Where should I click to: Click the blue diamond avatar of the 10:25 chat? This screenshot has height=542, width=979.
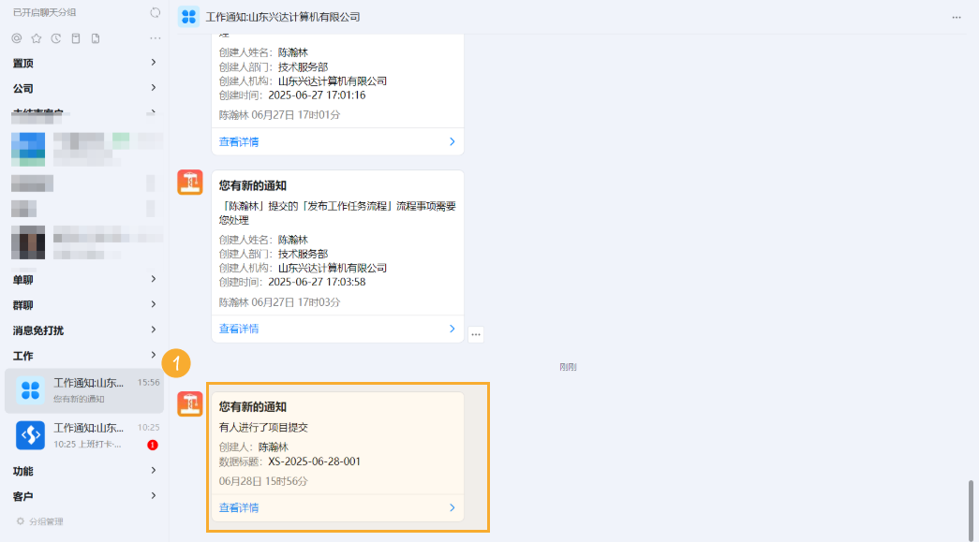click(28, 435)
